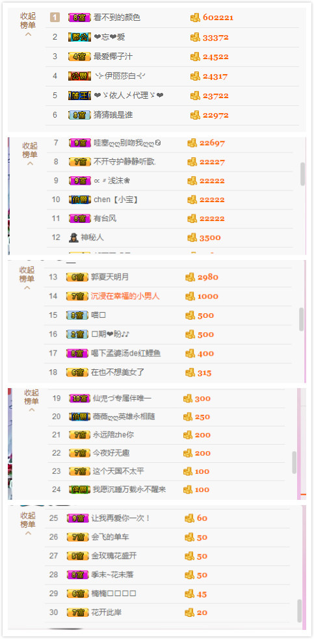Click the 9富 badge beside 让我再爱你一次！

coord(78,518)
